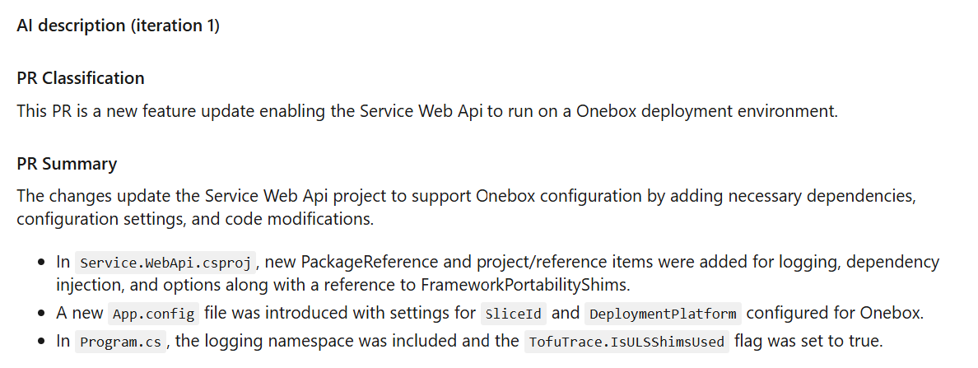Select the DeploymentPlatform inline code label
The height and width of the screenshot is (368, 978).
tap(663, 314)
